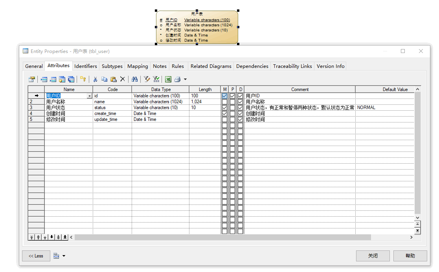The width and height of the screenshot is (439, 272).
Task: Click the vertical scrollbar track
Action: point(417,153)
